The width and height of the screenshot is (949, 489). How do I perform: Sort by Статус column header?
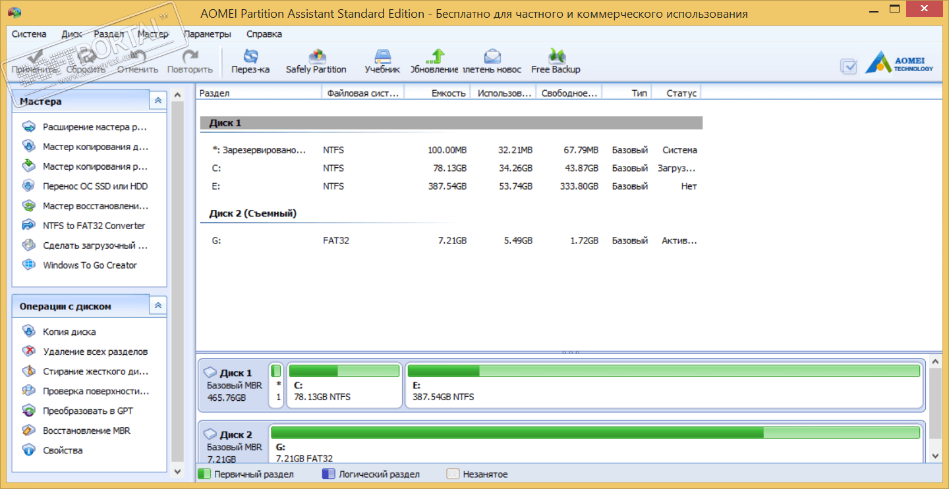pyautogui.click(x=676, y=93)
